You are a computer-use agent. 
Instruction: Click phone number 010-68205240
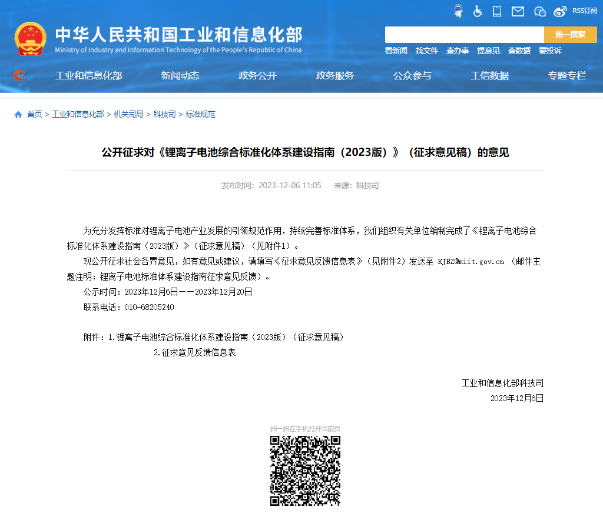click(149, 307)
